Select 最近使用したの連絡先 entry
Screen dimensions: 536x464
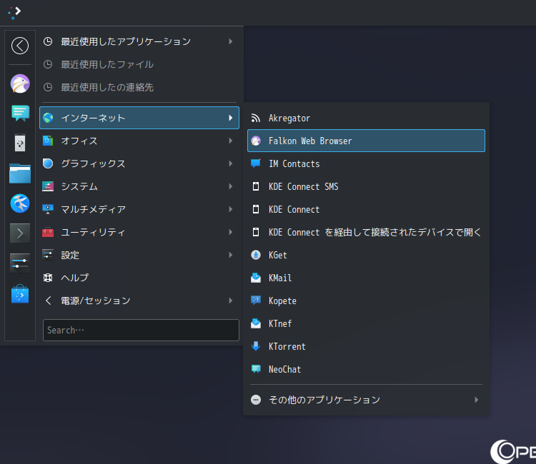(x=139, y=87)
